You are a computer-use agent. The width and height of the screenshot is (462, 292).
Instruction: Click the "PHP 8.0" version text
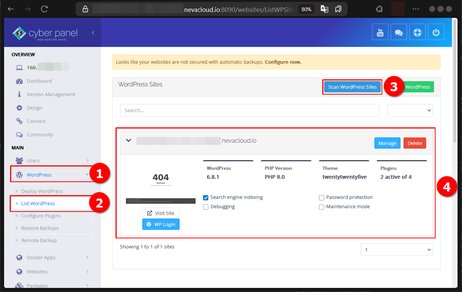275,177
